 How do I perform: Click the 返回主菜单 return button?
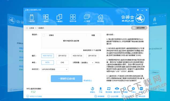(139, 28)
